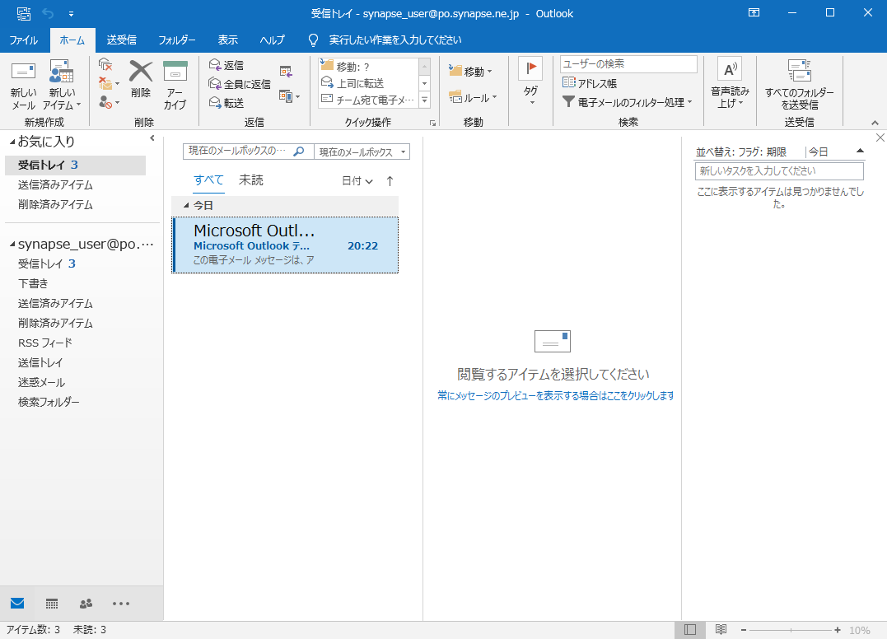Open the more respond options dropdown

(x=290, y=96)
